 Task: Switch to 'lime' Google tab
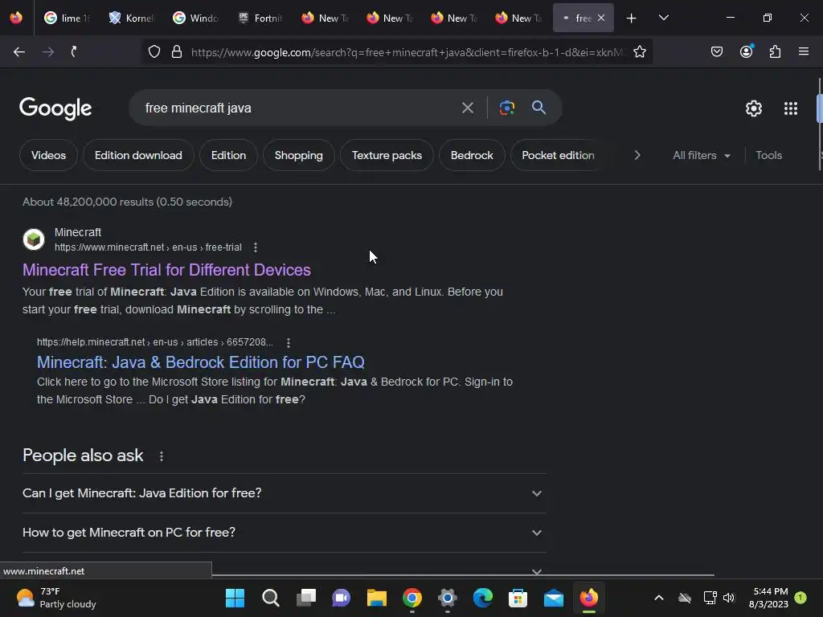point(68,18)
